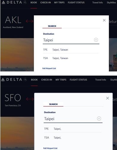The width and height of the screenshot is (117, 150).
Task: Swap origin and destination arrows next to AKL
Action: click(x=29, y=21)
